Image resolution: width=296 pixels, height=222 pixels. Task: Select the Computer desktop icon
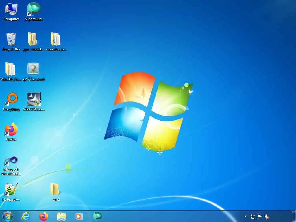11,12
